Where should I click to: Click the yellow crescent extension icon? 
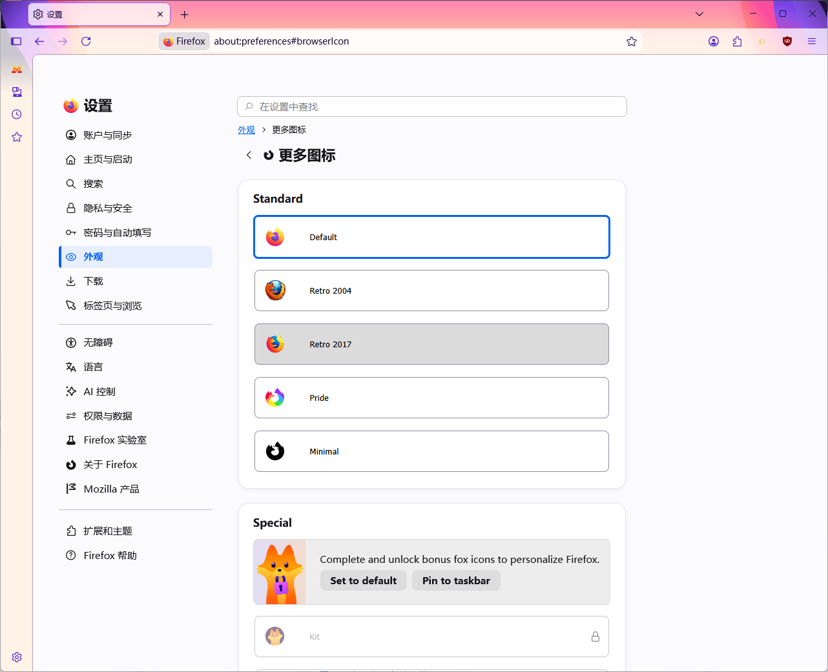coord(762,41)
